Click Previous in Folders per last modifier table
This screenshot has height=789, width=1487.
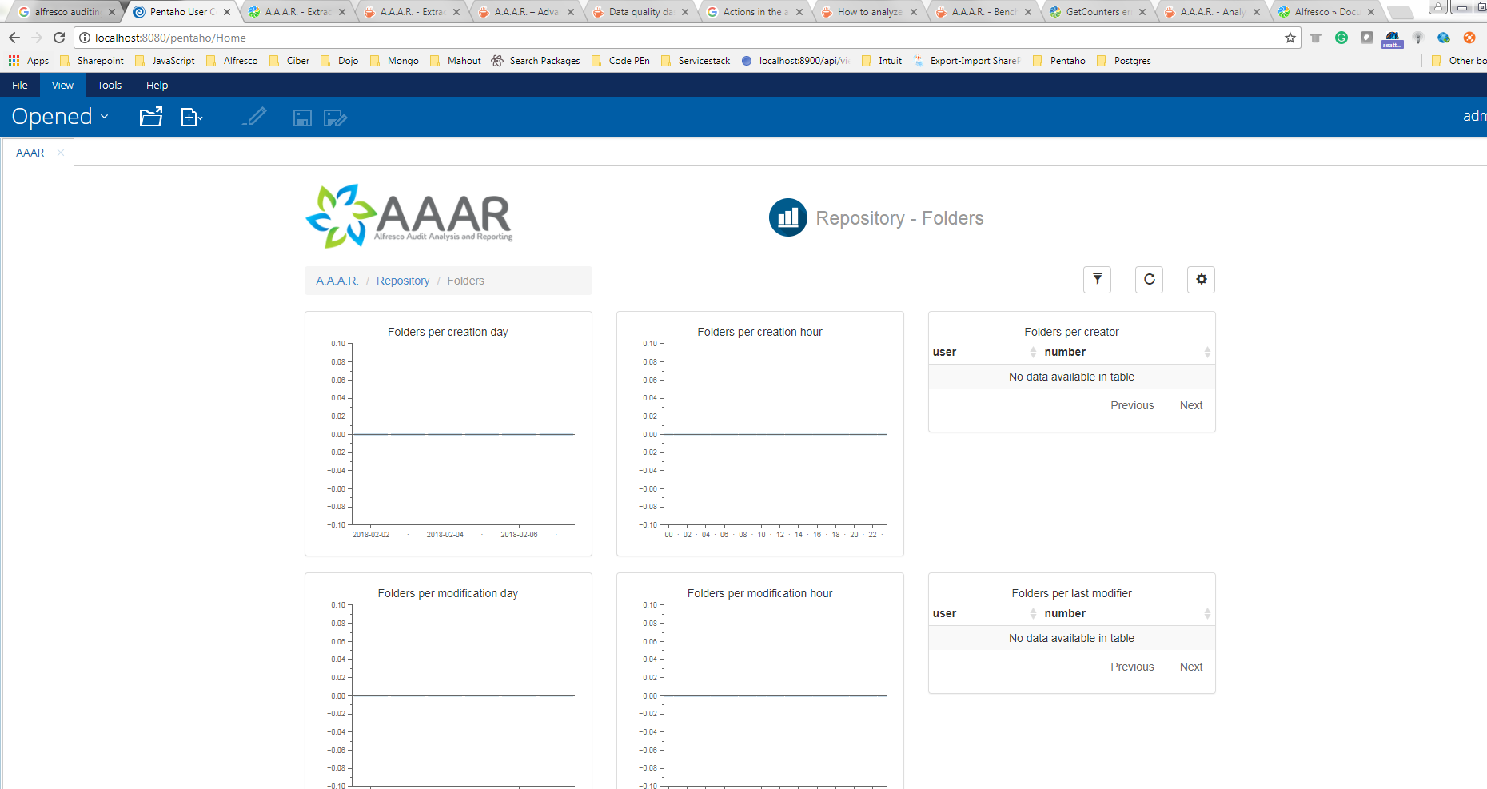tap(1132, 667)
